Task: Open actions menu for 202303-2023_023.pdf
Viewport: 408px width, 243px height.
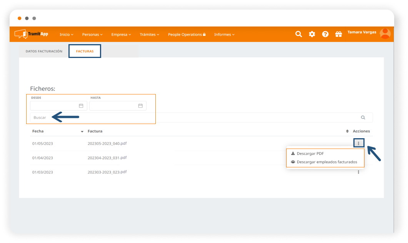Action: pos(358,172)
